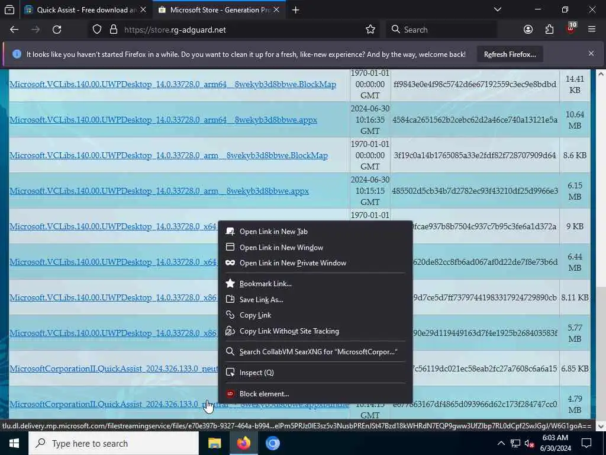The width and height of the screenshot is (606, 455).
Task: Open Firefox application hamburger menu
Action: (592, 30)
